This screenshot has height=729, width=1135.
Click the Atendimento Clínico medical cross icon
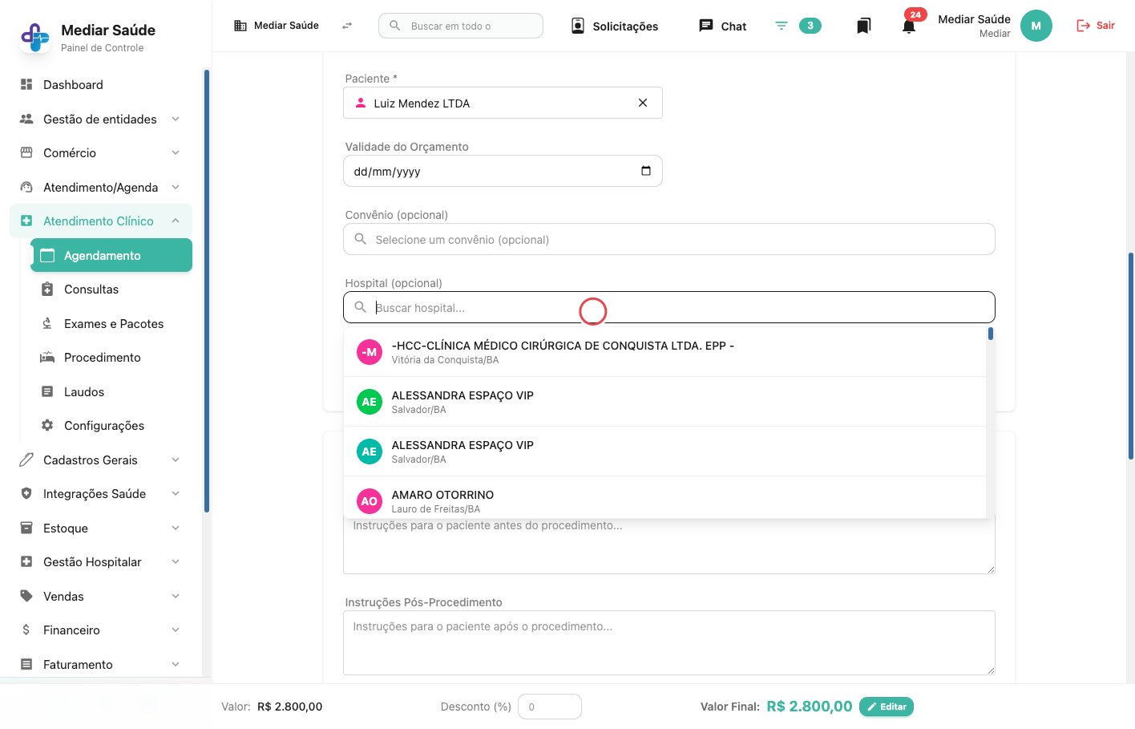pos(26,221)
